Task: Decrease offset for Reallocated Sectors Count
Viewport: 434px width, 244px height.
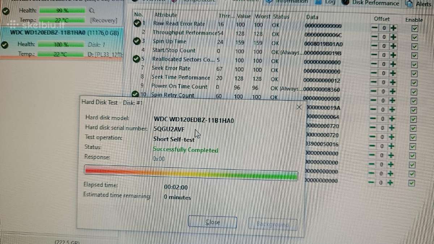Action: coord(375,64)
